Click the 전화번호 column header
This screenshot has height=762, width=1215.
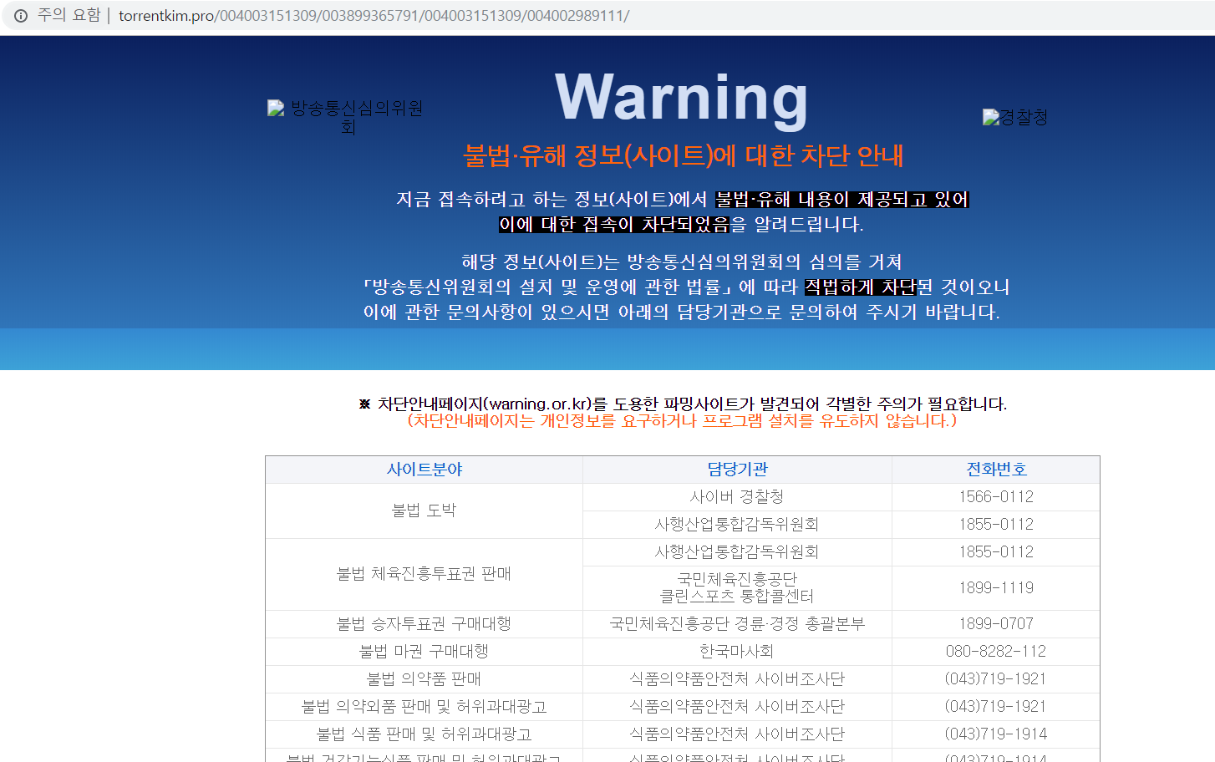tap(996, 470)
